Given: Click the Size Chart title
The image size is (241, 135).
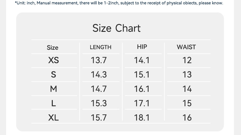Looking at the screenshot, I should 117,28.
